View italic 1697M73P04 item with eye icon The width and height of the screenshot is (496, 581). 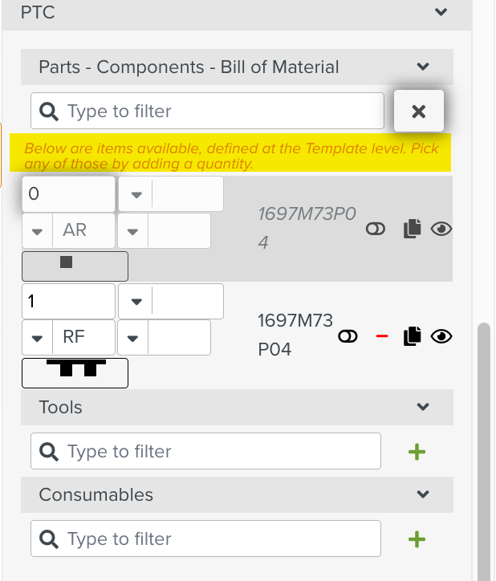(x=441, y=229)
